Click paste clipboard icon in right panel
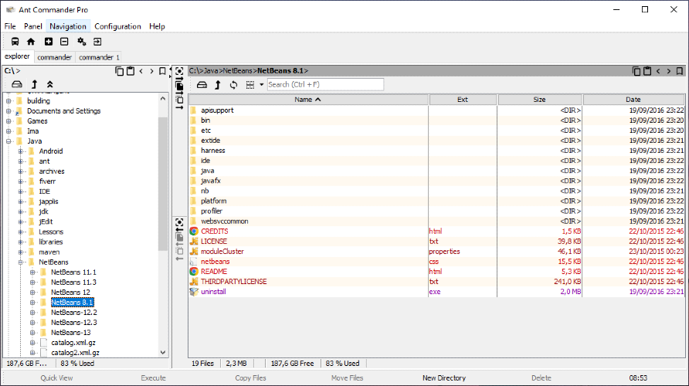689x386 pixels. [x=647, y=71]
